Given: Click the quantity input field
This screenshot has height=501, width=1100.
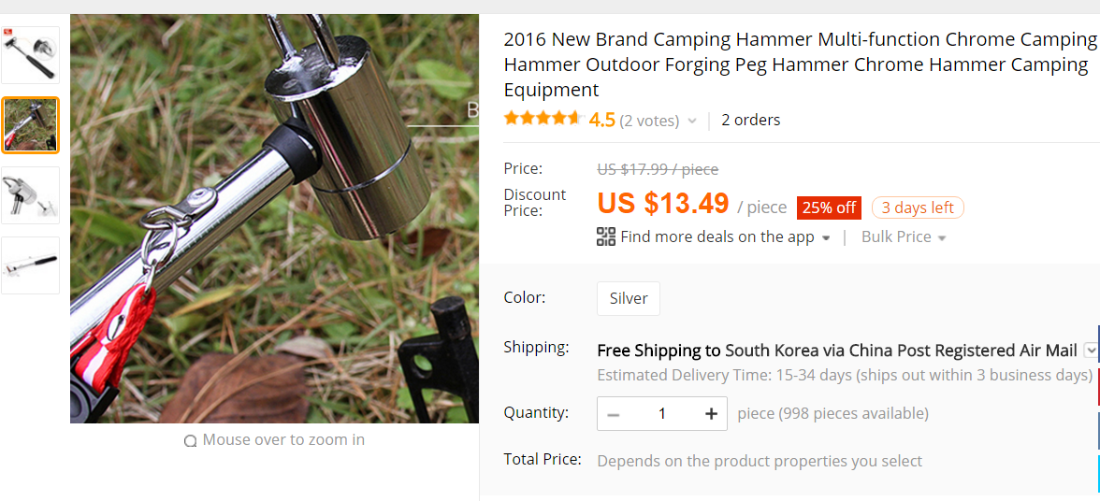Looking at the screenshot, I should tap(662, 414).
